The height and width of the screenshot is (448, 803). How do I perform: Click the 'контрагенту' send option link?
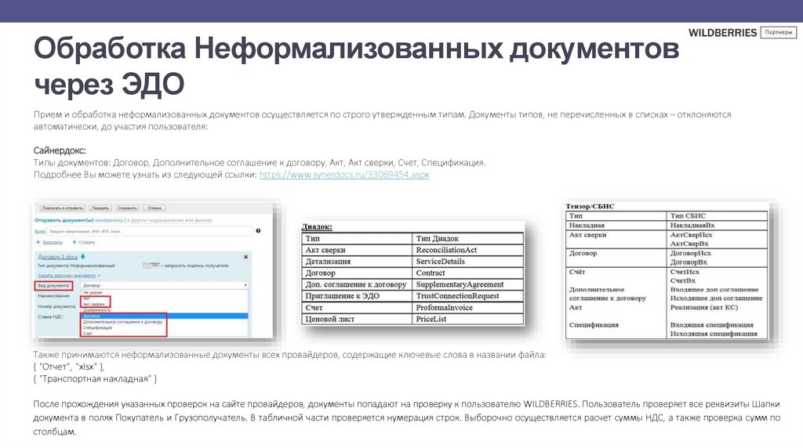click(x=108, y=220)
